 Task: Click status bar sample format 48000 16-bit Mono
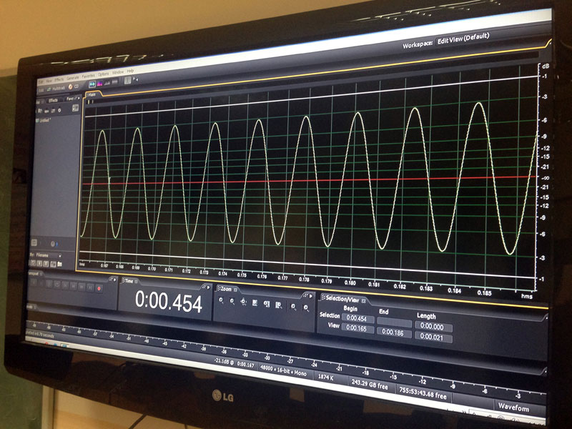(x=283, y=371)
